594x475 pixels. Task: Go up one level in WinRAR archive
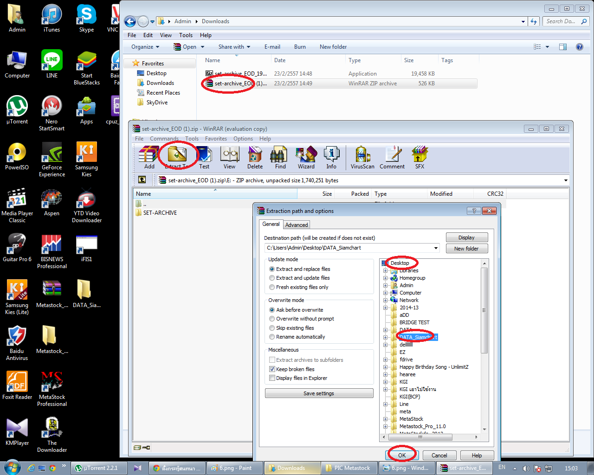pos(142,180)
